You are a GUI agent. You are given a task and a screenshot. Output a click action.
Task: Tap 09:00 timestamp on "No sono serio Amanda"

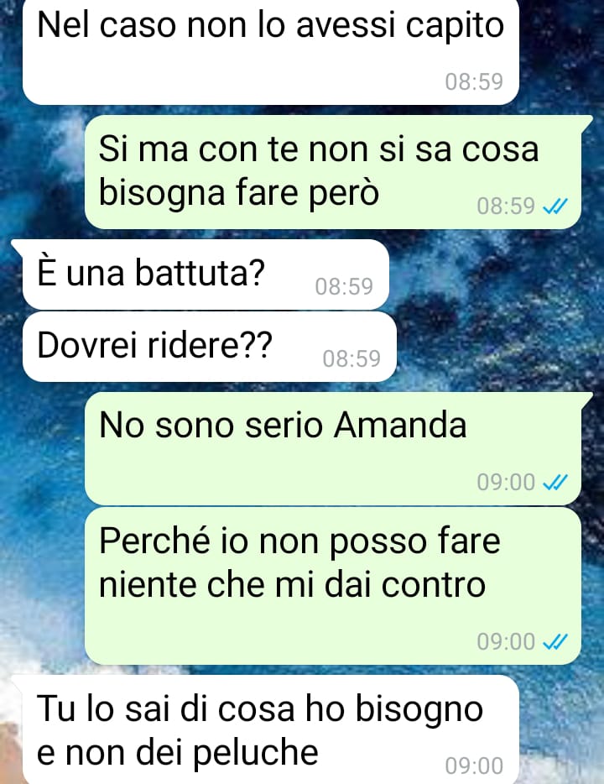click(x=506, y=482)
